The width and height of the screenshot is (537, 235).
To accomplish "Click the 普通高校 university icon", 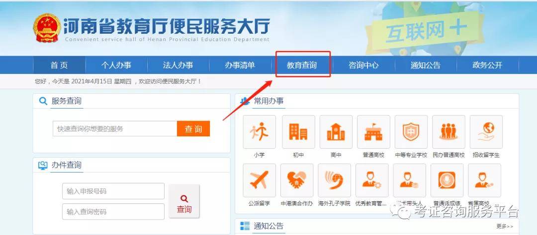I will point(374,132).
